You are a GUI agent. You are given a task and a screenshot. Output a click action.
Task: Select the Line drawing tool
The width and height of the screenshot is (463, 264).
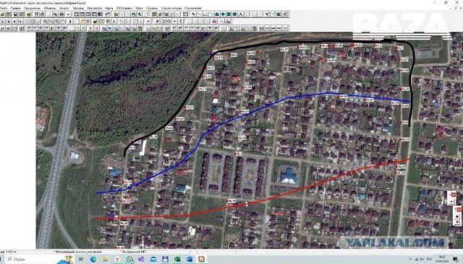pos(200,14)
